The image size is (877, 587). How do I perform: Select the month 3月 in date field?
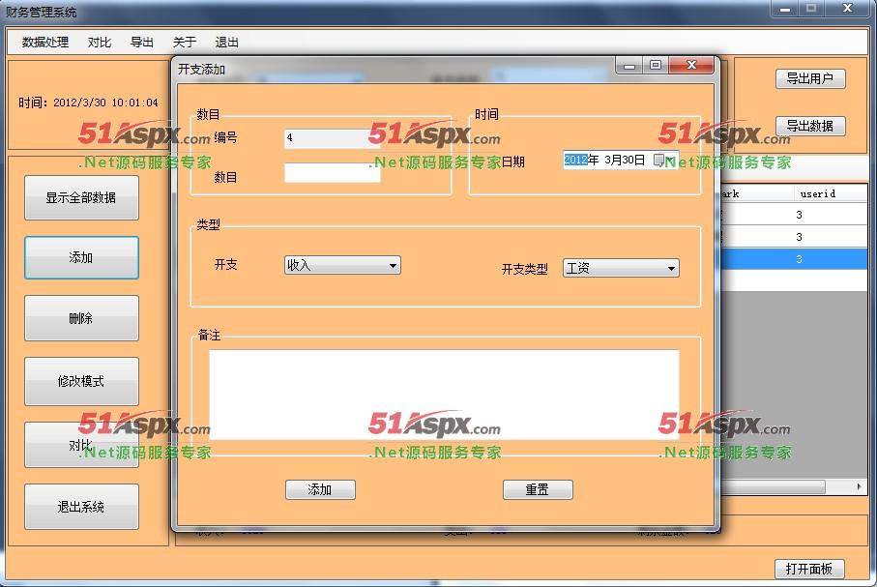pyautogui.click(x=614, y=160)
